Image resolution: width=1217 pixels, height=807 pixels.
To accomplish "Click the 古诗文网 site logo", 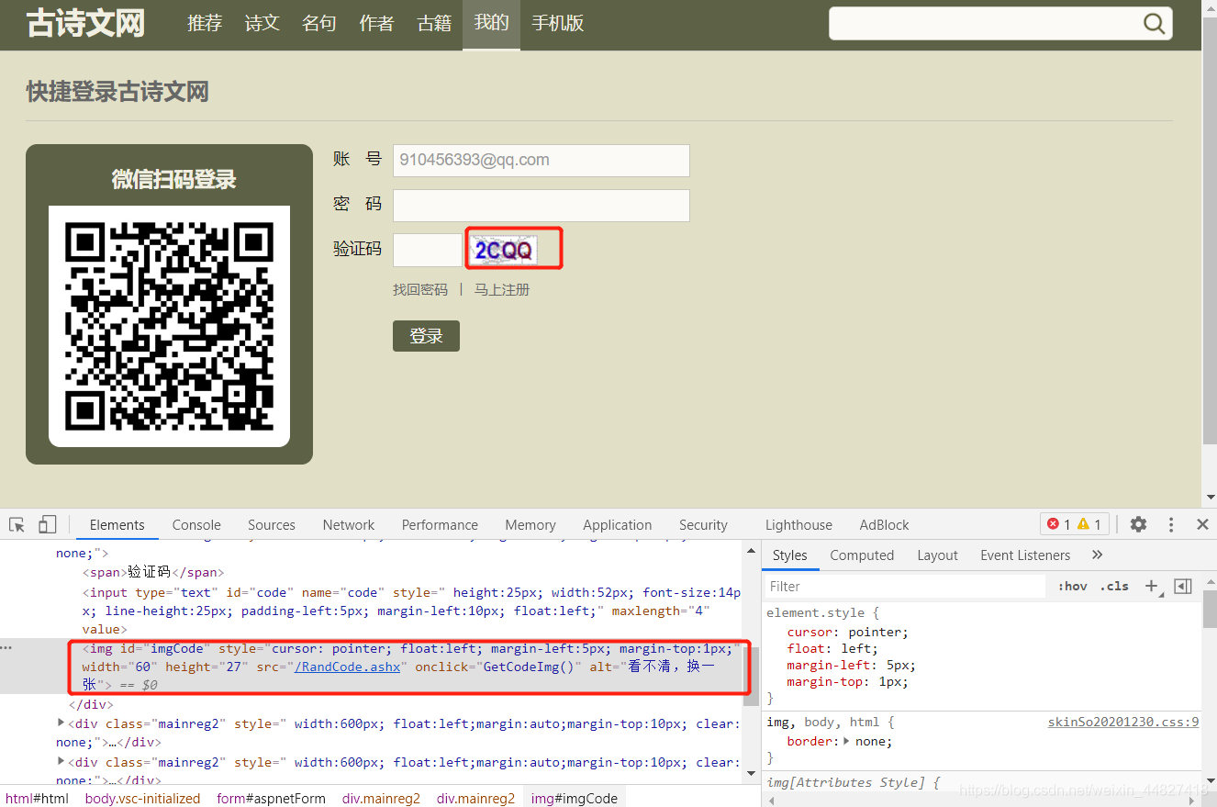I will tap(85, 23).
